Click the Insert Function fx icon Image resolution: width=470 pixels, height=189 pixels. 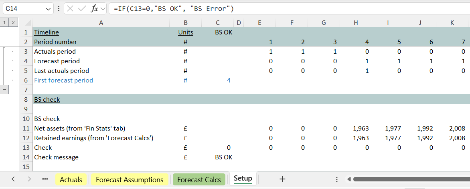pyautogui.click(x=95, y=8)
